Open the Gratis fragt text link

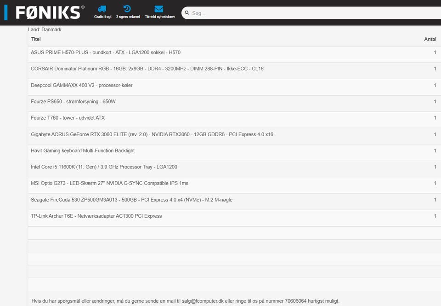pos(102,17)
